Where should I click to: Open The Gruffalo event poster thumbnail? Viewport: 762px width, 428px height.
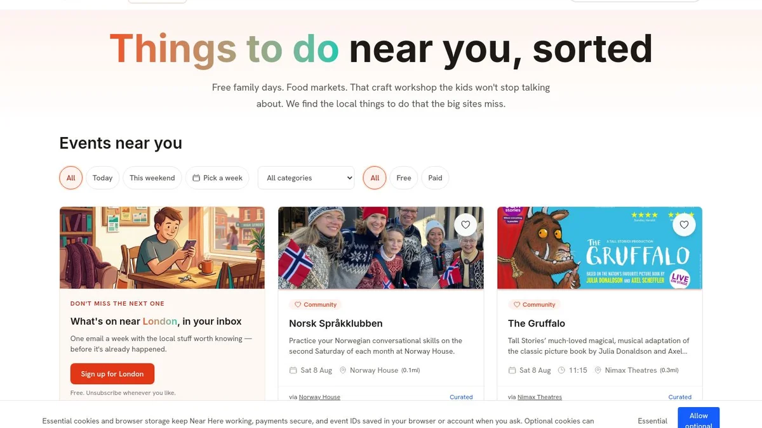599,248
